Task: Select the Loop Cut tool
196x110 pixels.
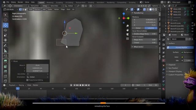Action: pos(6,76)
